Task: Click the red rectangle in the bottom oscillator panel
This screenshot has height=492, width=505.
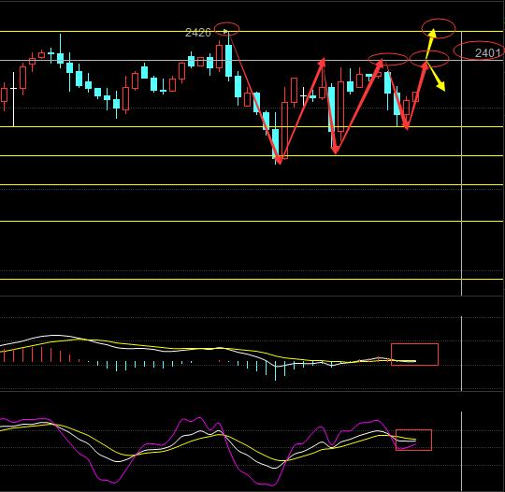Action: click(x=413, y=440)
